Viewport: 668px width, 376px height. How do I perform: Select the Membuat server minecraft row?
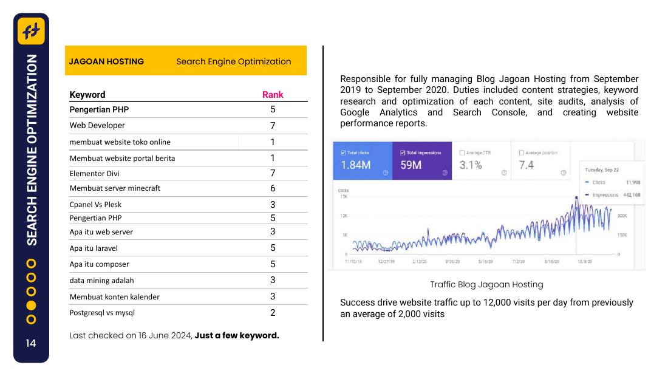188,188
